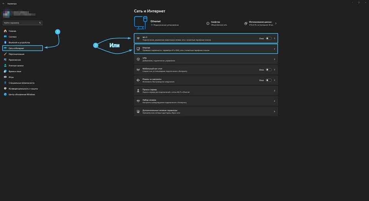Click the Набор номера dial-up icon
Screen dimensions: 369x201
138,101
